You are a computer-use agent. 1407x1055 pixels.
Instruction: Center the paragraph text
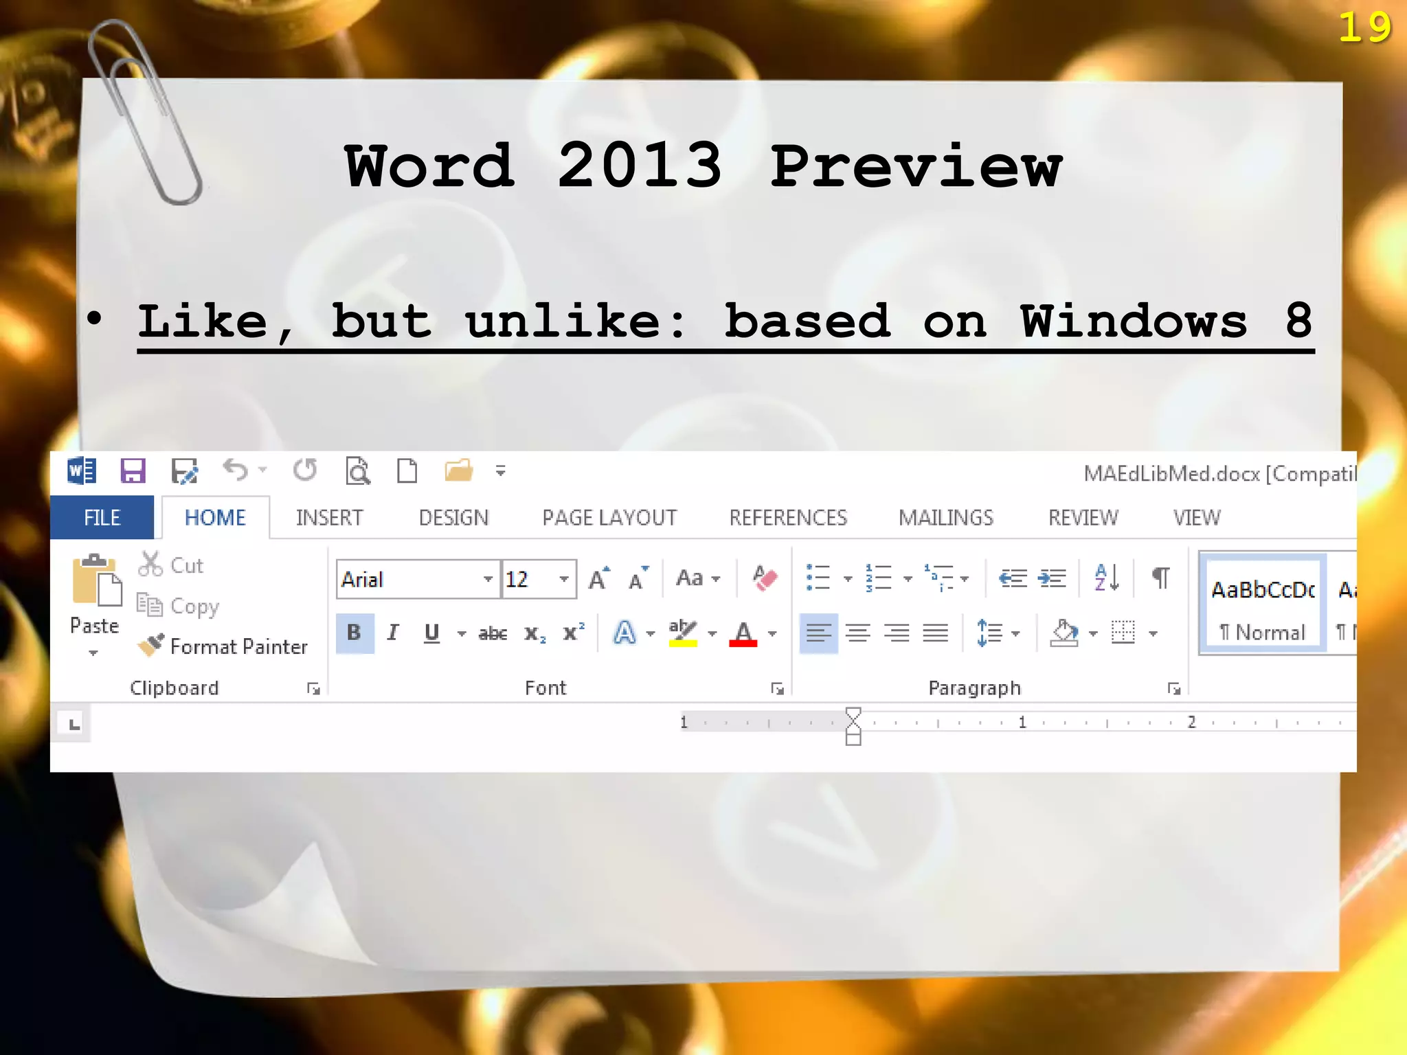(858, 633)
